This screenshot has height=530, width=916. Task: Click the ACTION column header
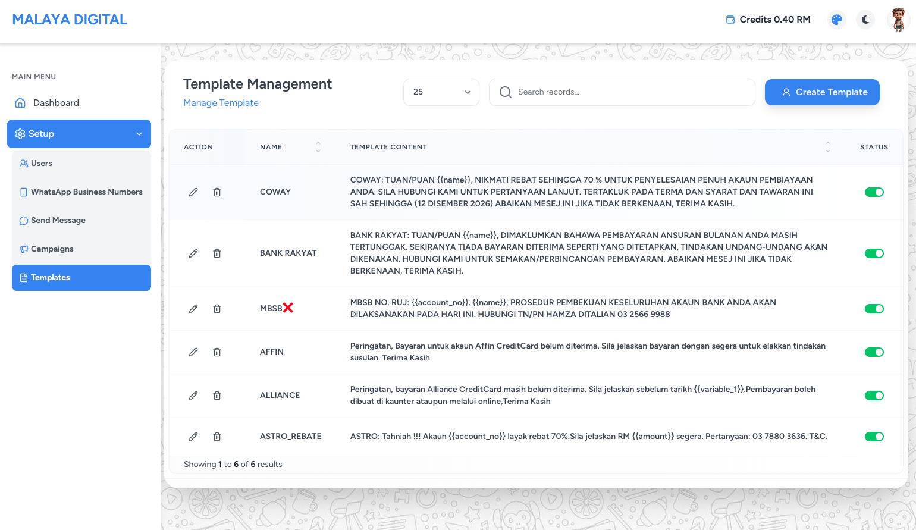pos(198,147)
